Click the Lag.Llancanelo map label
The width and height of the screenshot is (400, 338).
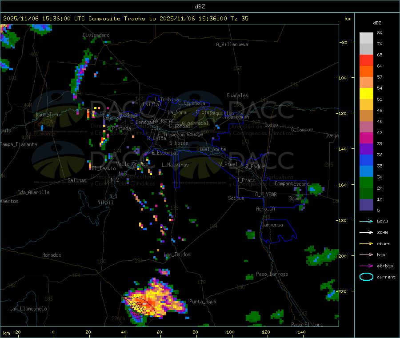pyautogui.click(x=28, y=309)
